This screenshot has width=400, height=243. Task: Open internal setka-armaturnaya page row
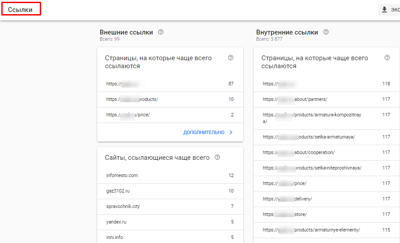tap(309, 137)
